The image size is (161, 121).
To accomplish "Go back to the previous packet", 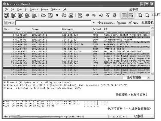I will click(87, 15).
